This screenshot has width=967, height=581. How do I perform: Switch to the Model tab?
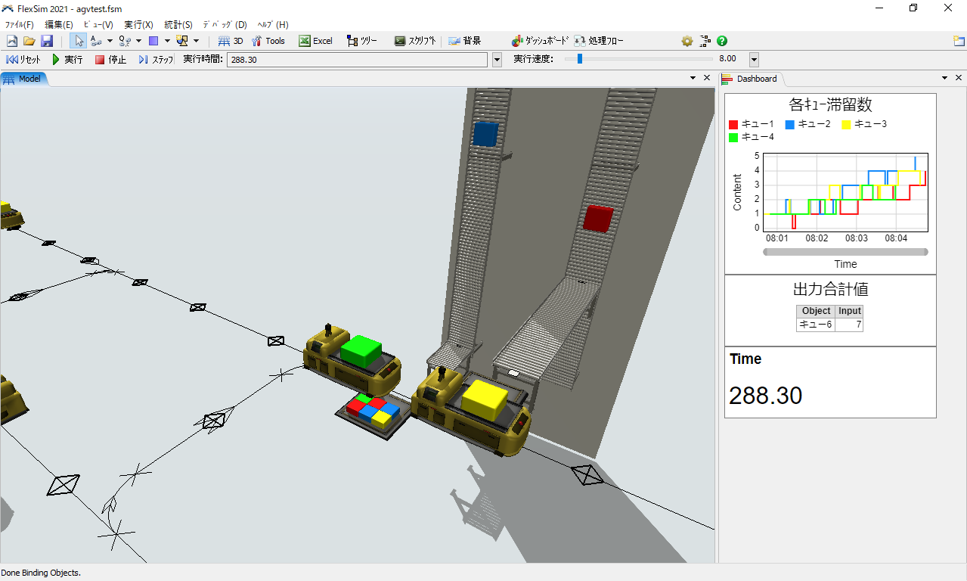pos(24,79)
